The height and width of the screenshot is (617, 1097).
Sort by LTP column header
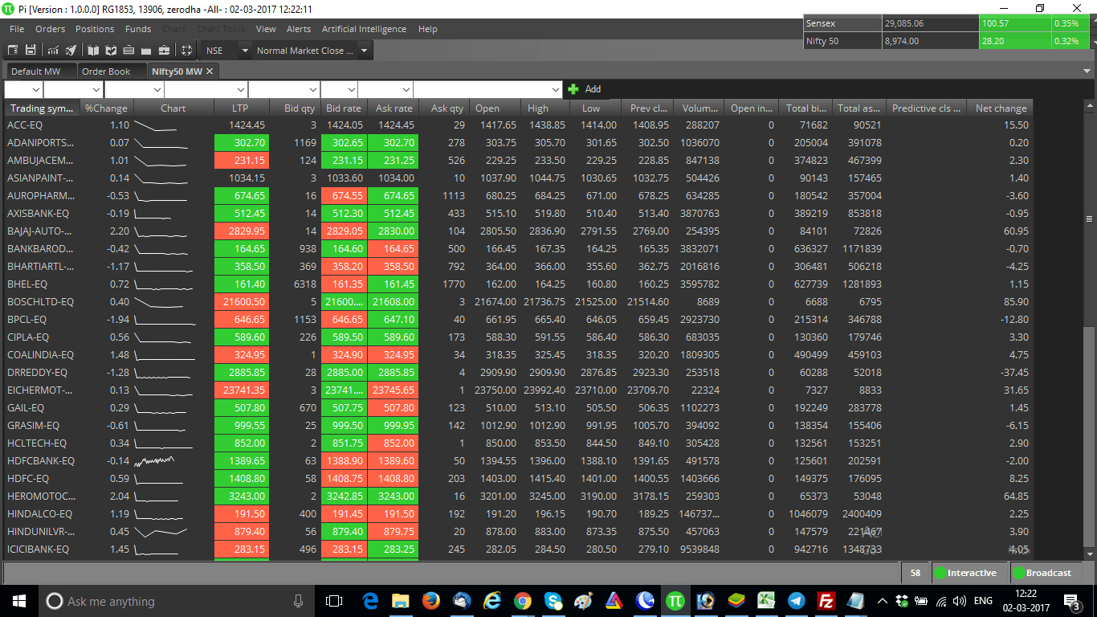pyautogui.click(x=240, y=108)
